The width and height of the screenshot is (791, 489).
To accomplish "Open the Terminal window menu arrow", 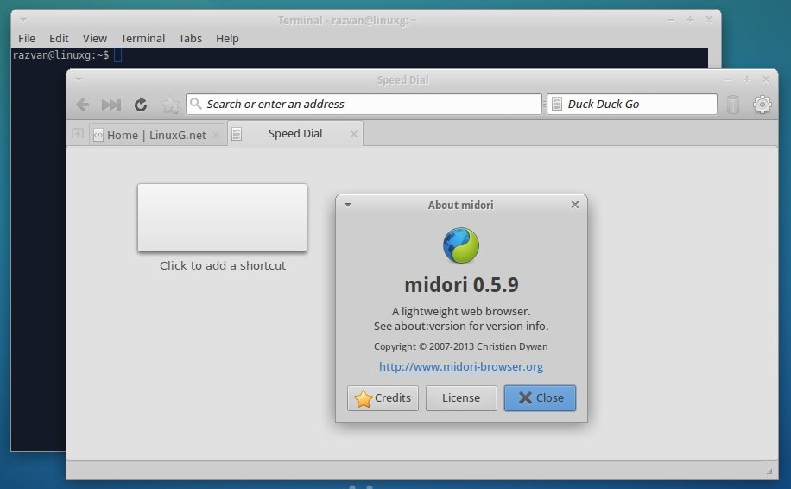I will tap(23, 20).
